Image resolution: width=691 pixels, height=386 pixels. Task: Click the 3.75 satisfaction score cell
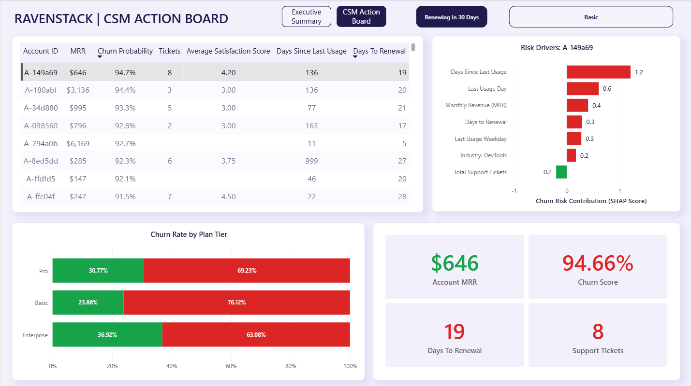pyautogui.click(x=228, y=161)
